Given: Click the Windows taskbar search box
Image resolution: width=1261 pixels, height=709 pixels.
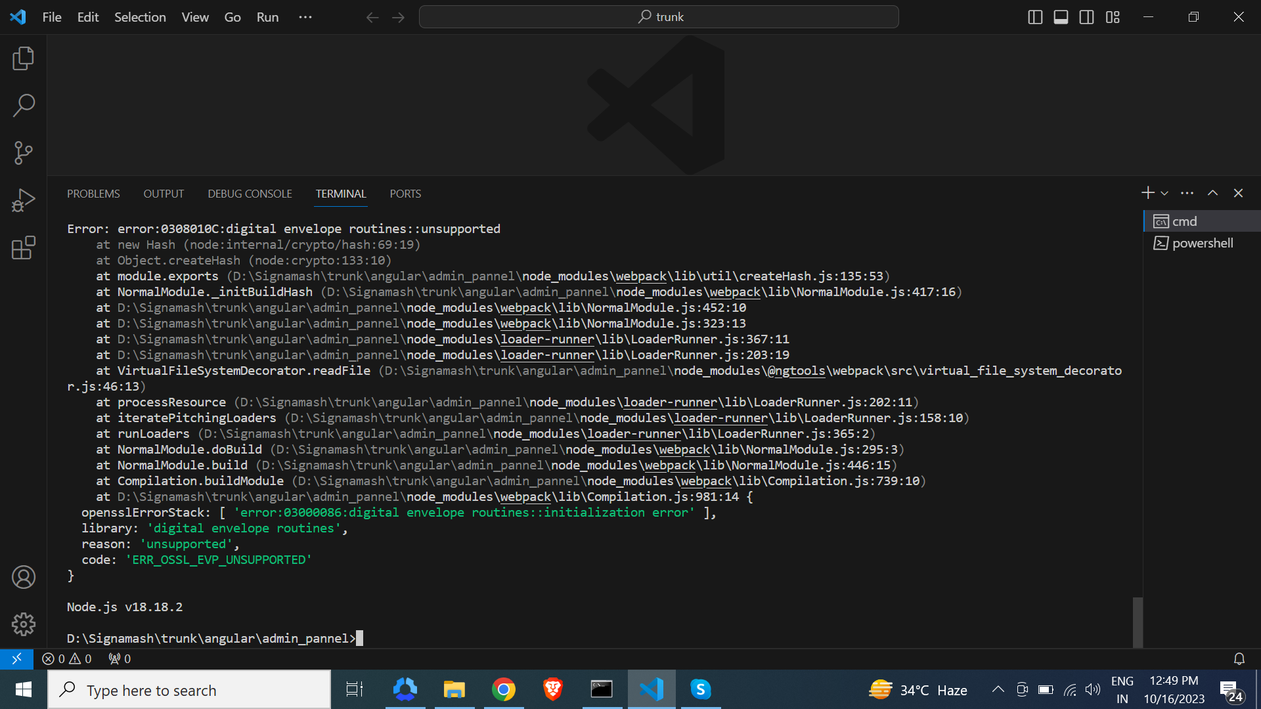Looking at the screenshot, I should click(x=189, y=690).
